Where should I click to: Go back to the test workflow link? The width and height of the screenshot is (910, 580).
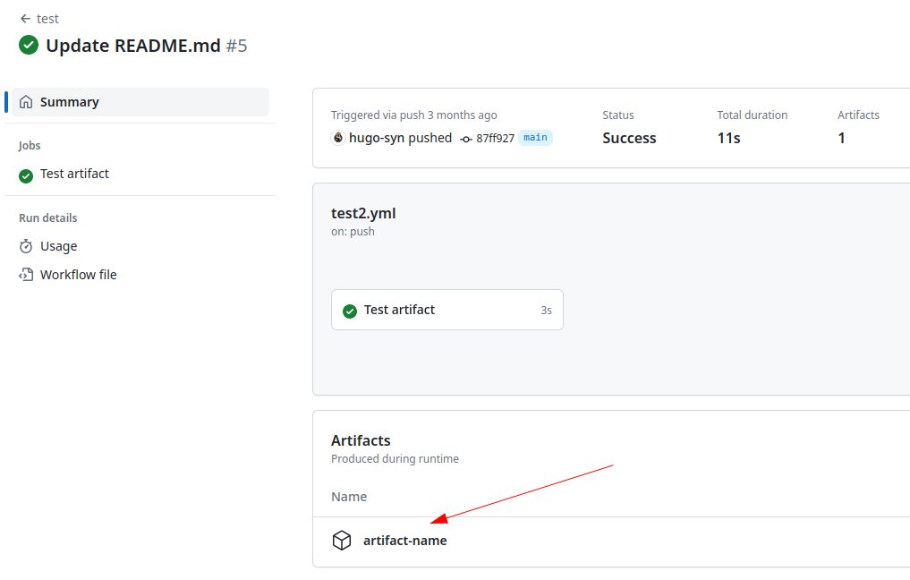tap(47, 19)
